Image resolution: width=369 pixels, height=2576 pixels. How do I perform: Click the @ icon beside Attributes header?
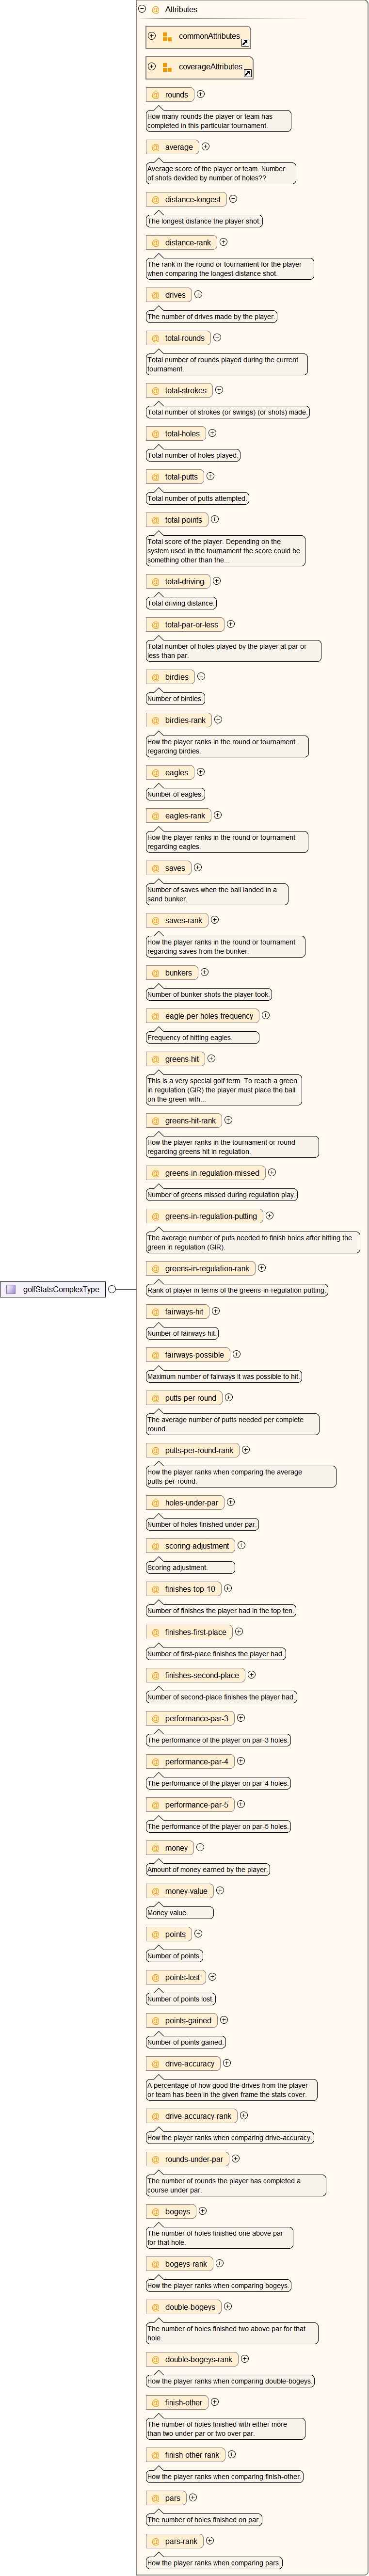[x=155, y=9]
